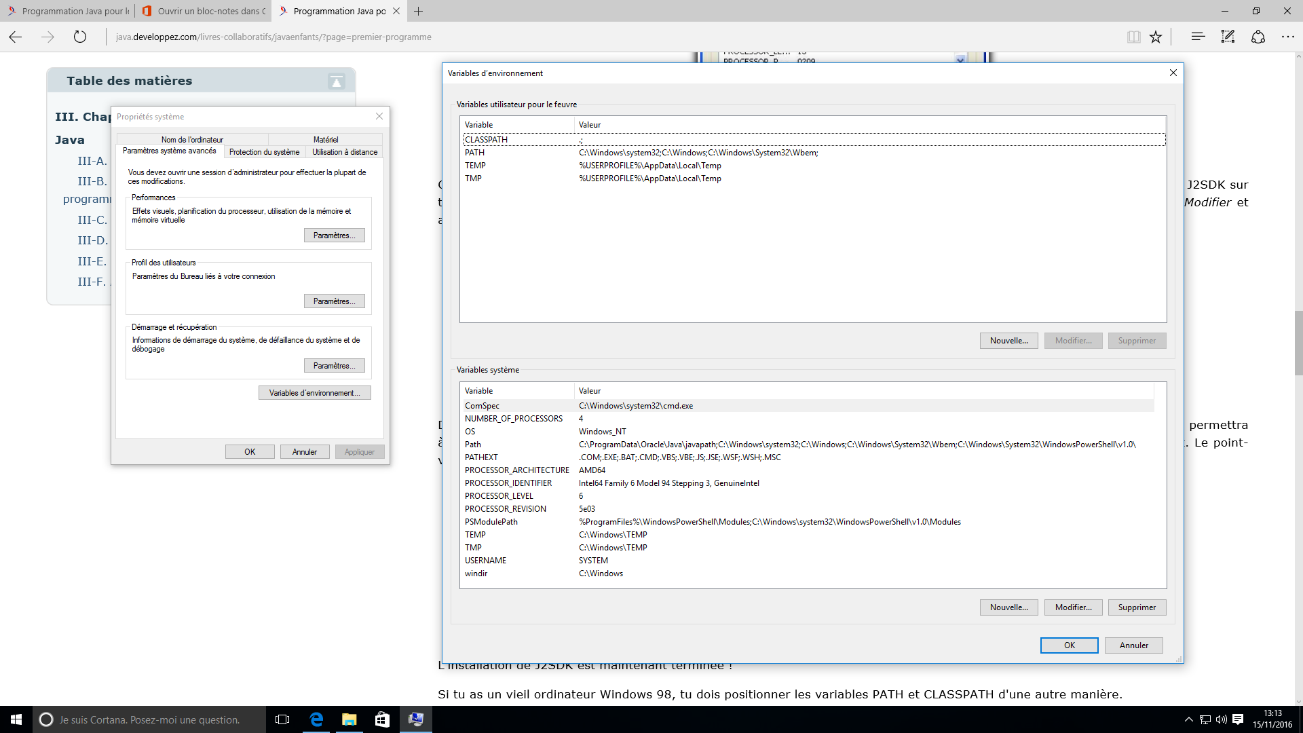Open Démarrage et récupération Paramètres button
The height and width of the screenshot is (733, 1303).
334,366
